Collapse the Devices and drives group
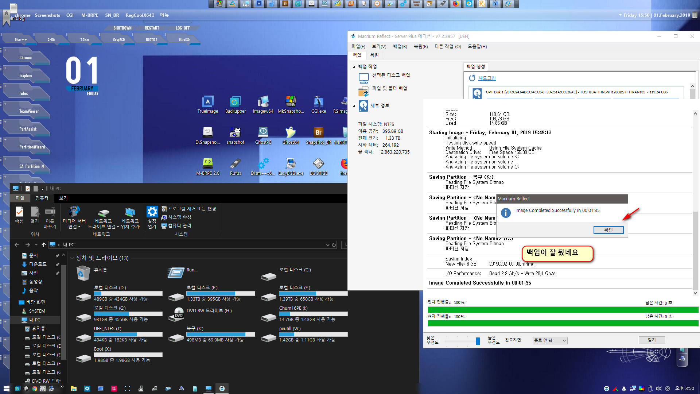The width and height of the screenshot is (700, 394). (72, 258)
